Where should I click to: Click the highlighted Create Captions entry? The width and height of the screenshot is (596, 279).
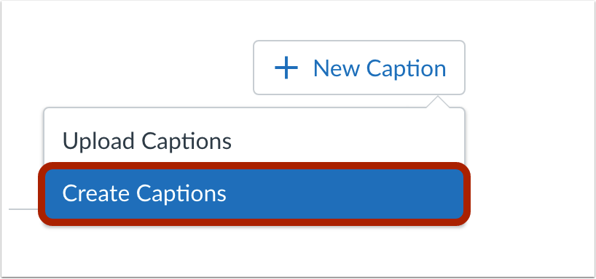(254, 194)
